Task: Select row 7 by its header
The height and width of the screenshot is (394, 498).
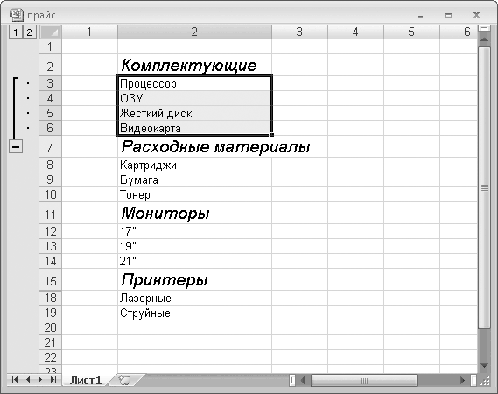Action: point(50,147)
